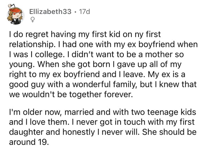Screen dimensions: 210x148
Task: Click the dot separator before 17d
Action: [x=75, y=12]
